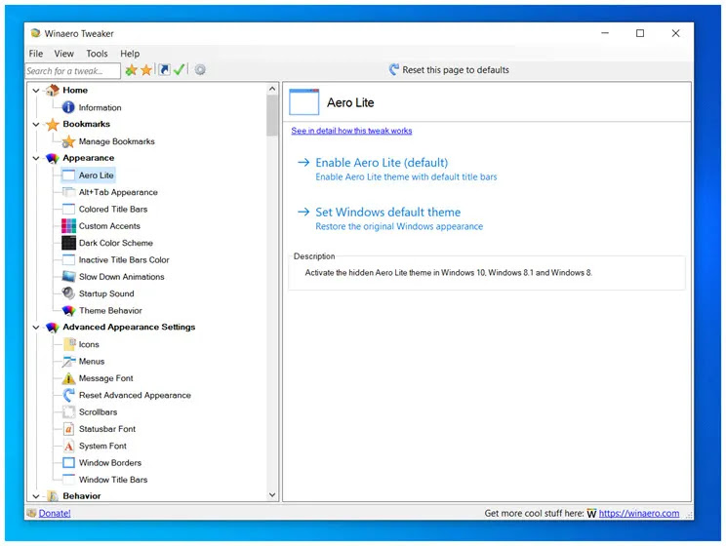This screenshot has height=546, width=726.
Task: Click the tree scrollbar up arrow
Action: [272, 89]
